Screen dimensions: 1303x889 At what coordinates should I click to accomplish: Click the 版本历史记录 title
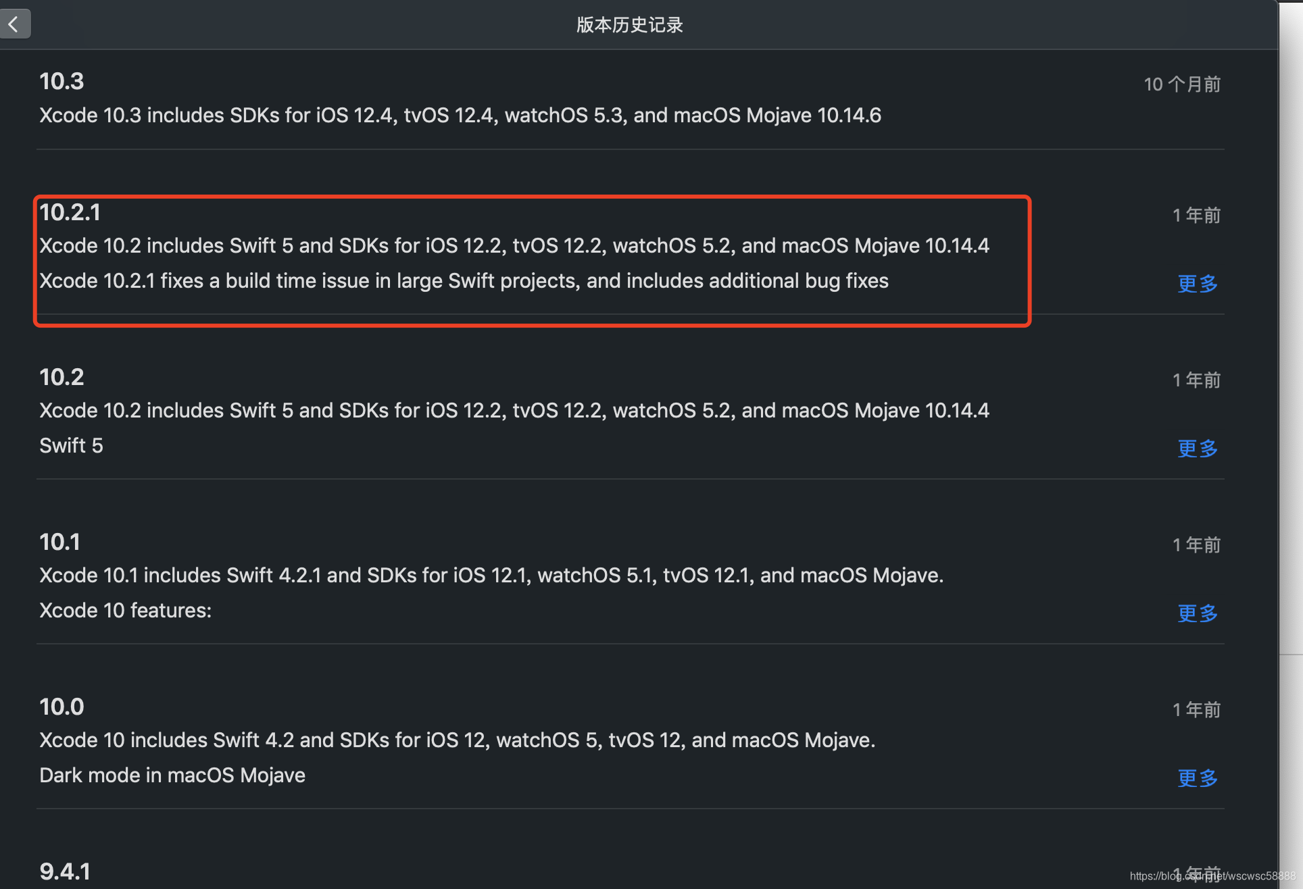tap(629, 25)
